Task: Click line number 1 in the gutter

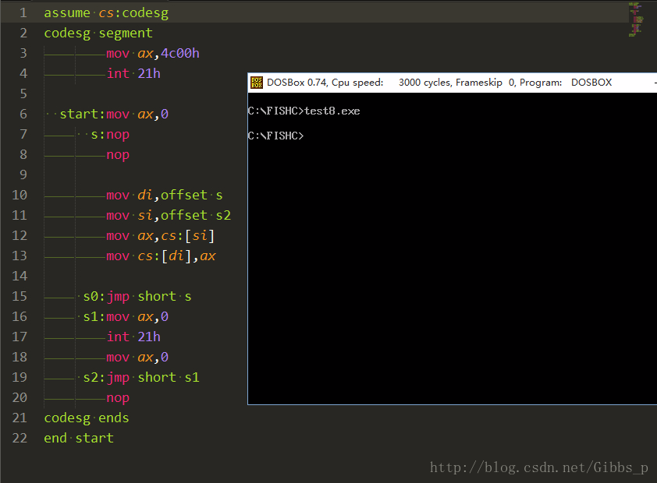Action: click(x=23, y=13)
